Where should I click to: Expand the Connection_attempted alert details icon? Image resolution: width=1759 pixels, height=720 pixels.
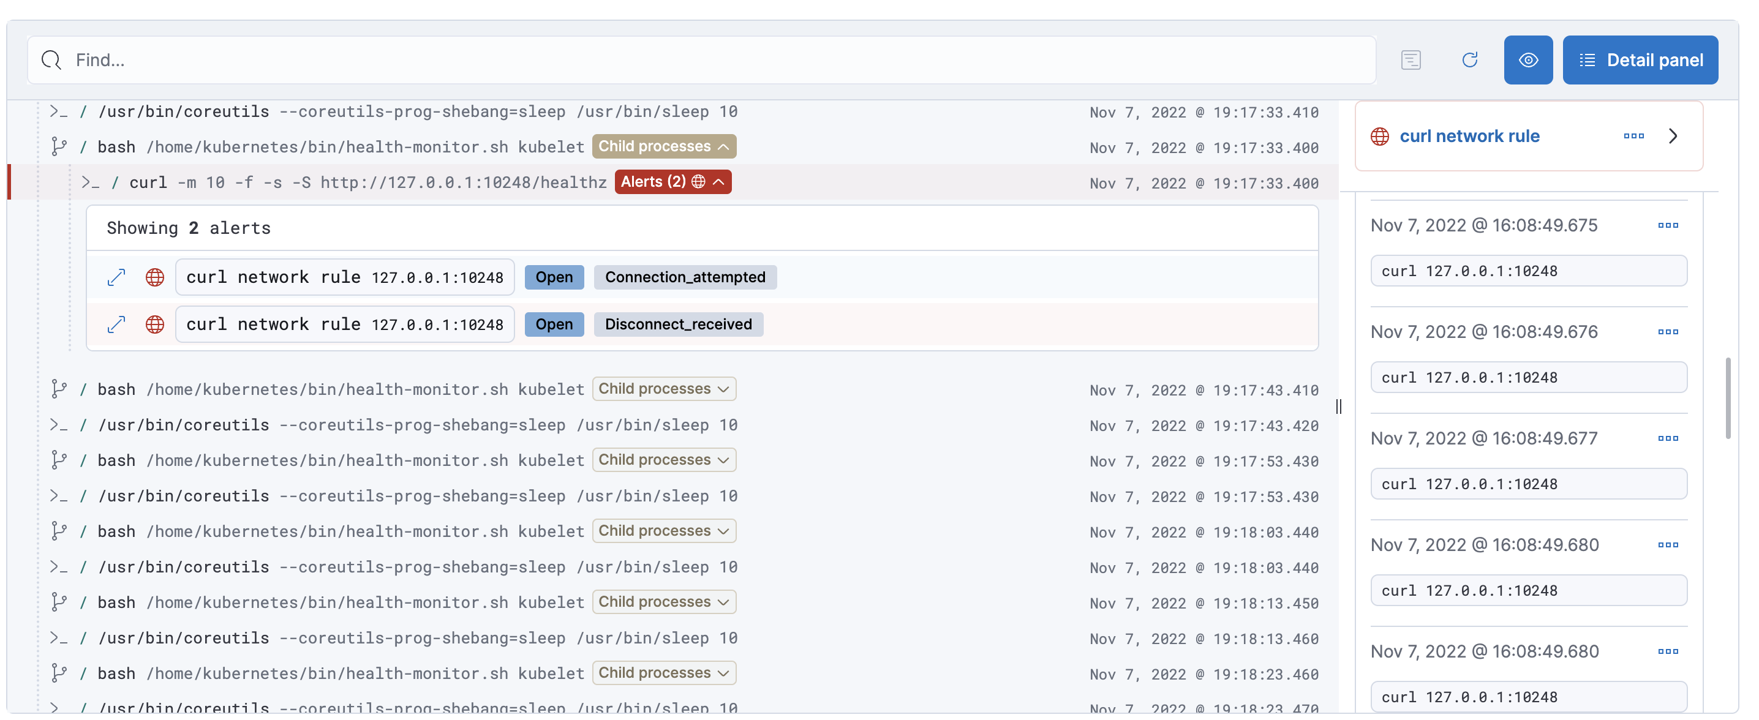[117, 277]
